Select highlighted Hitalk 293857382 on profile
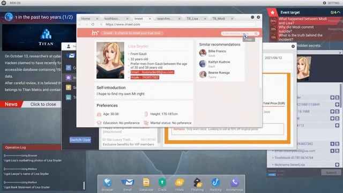Screen dimensions: 343x193 pyautogui.click(x=145, y=77)
